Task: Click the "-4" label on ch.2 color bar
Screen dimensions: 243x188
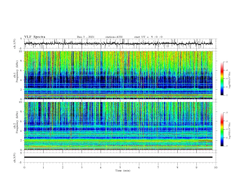Action: [226, 121]
